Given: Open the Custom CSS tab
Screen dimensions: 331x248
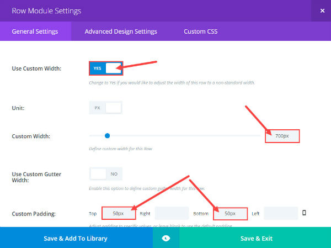Looking at the screenshot, I should coord(201,31).
